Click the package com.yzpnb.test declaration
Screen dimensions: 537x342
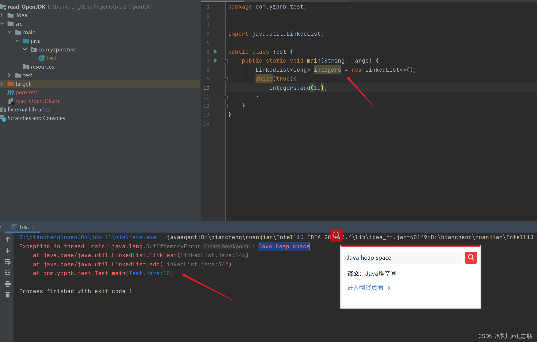pyautogui.click(x=267, y=7)
